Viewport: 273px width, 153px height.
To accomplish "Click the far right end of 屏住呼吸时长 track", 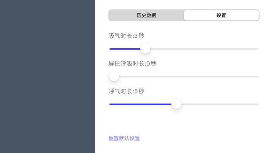I will point(257,76).
